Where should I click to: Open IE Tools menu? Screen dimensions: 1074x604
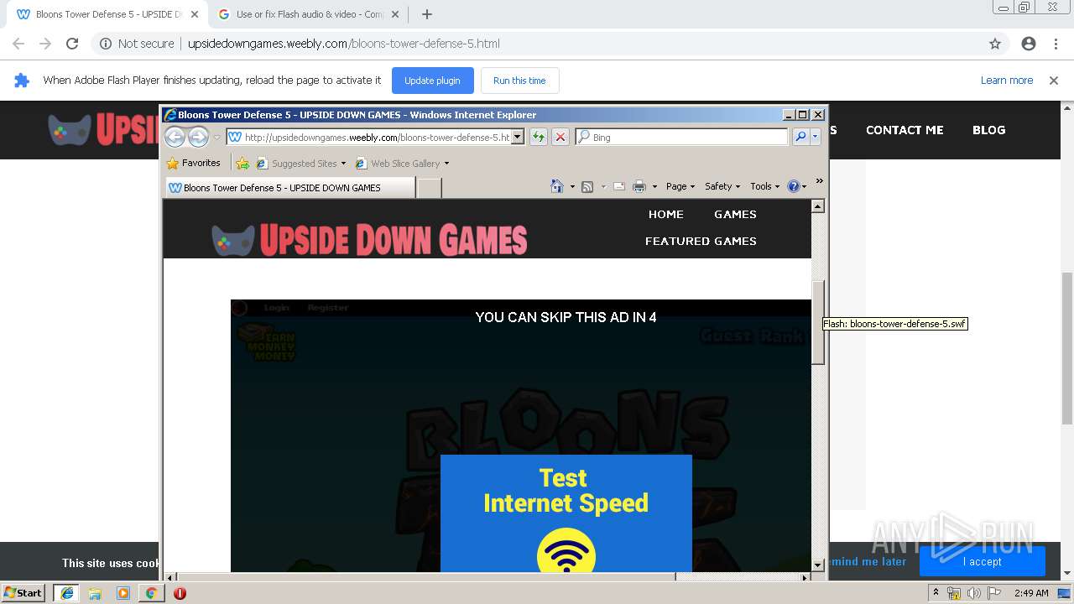click(x=765, y=186)
